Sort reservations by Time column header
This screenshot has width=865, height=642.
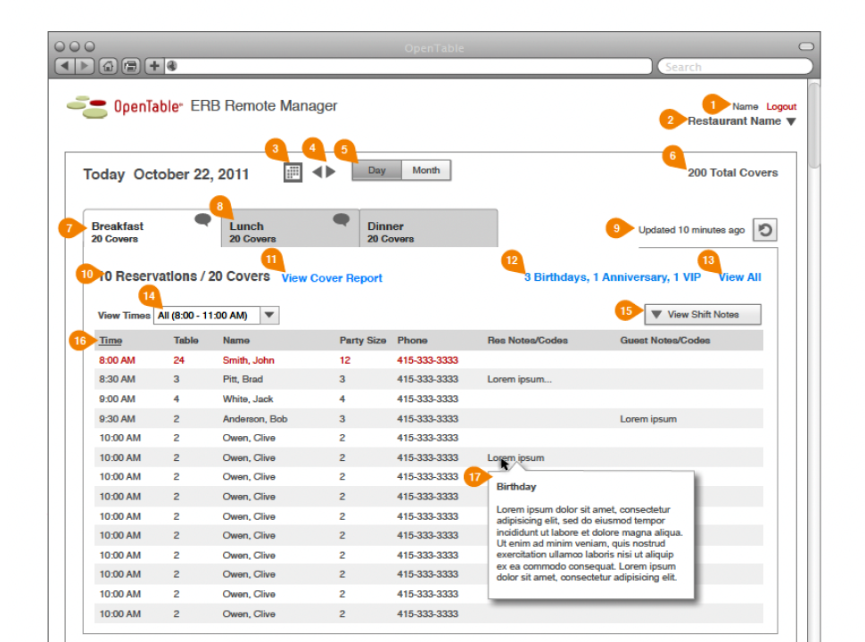(x=111, y=341)
